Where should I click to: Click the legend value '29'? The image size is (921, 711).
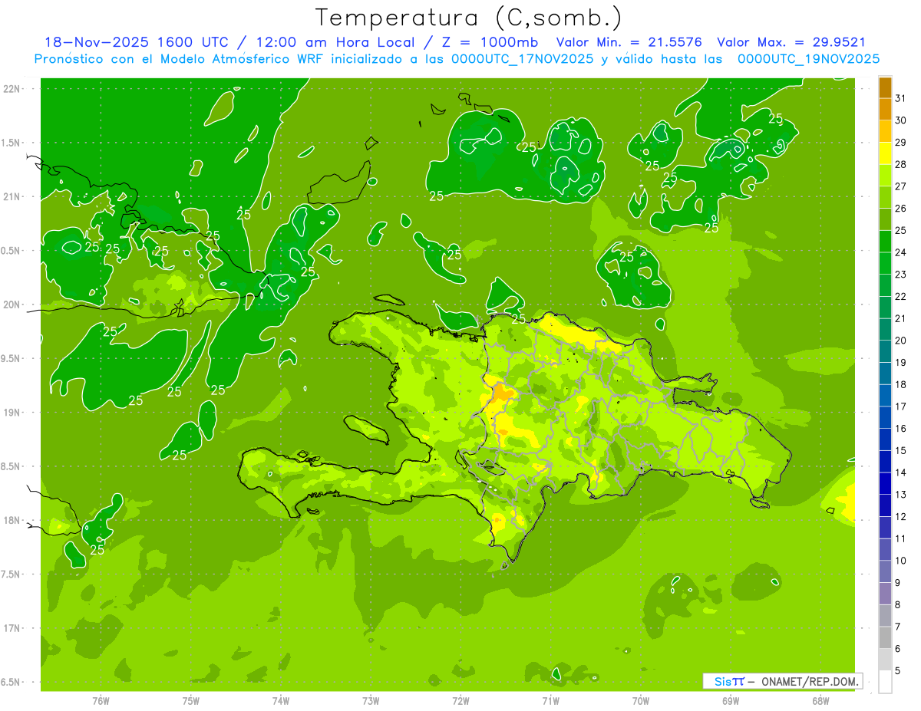pos(901,143)
